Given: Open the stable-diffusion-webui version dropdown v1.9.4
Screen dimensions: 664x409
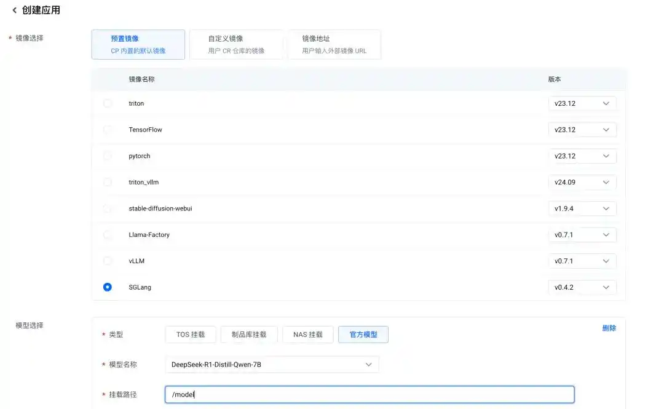Looking at the screenshot, I should (582, 208).
